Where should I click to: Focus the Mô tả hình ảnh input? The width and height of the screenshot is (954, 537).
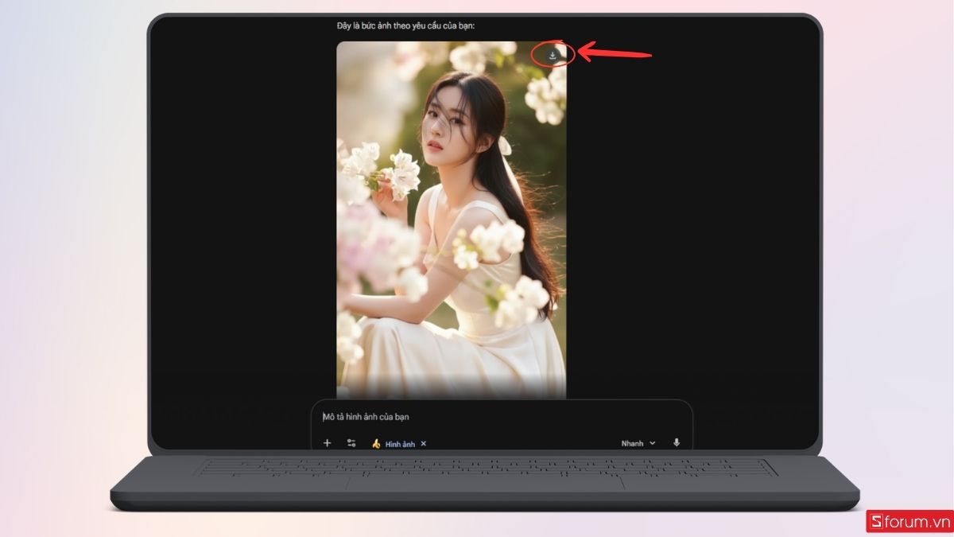[x=501, y=417]
